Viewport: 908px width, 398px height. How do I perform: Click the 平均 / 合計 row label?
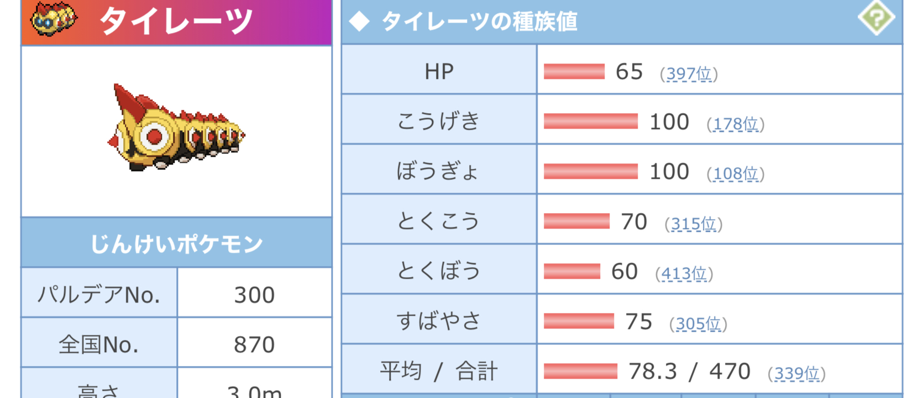point(439,371)
